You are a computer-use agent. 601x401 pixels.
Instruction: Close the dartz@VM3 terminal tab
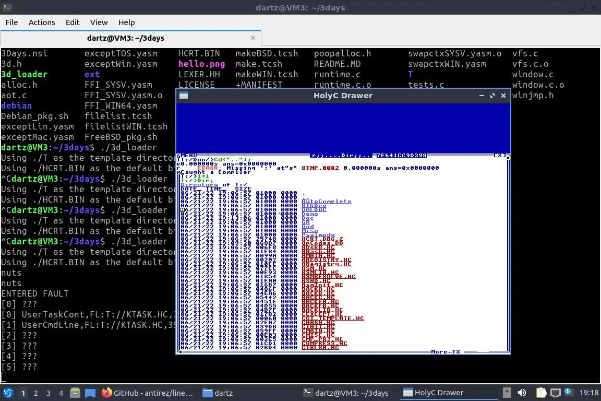click(x=253, y=38)
